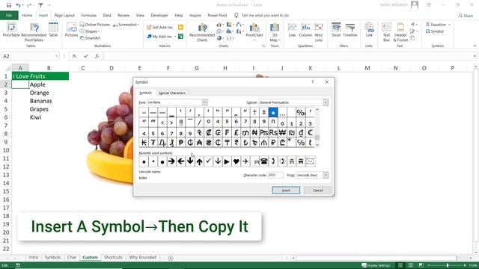
Task: Click the Insert button in dialog
Action: (x=286, y=191)
